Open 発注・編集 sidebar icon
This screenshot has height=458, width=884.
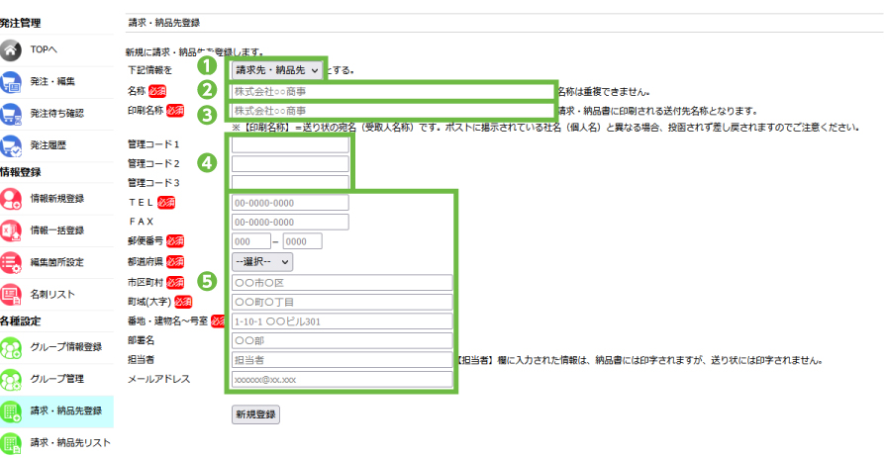12,81
